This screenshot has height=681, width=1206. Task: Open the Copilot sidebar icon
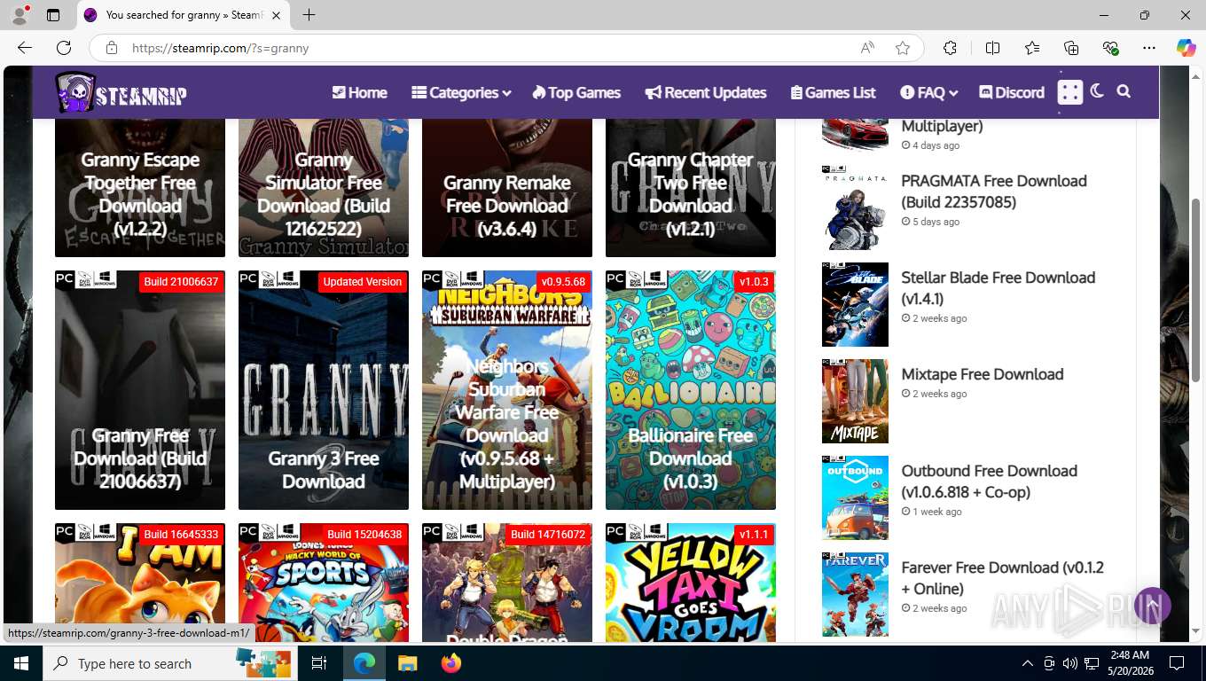click(1186, 48)
